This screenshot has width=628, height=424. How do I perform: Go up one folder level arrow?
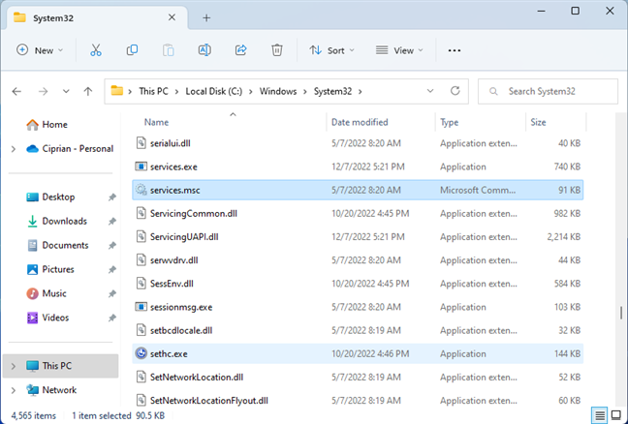pyautogui.click(x=88, y=92)
